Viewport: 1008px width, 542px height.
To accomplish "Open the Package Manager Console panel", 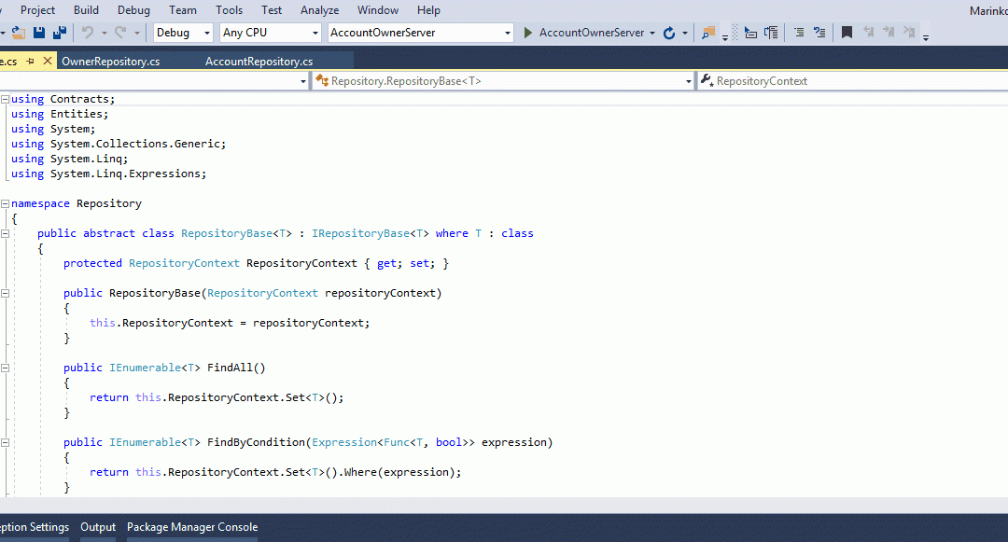I will [x=192, y=527].
